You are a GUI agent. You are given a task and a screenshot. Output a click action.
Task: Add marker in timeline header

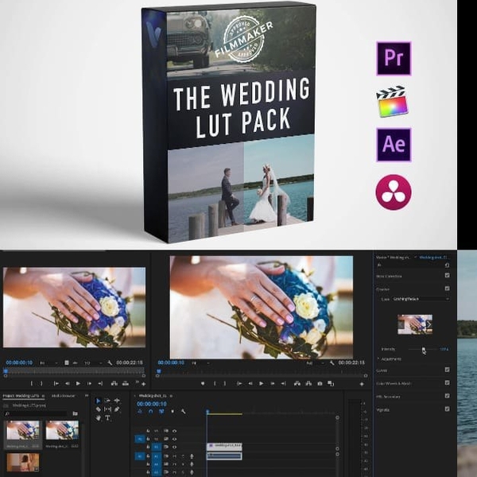point(173,411)
